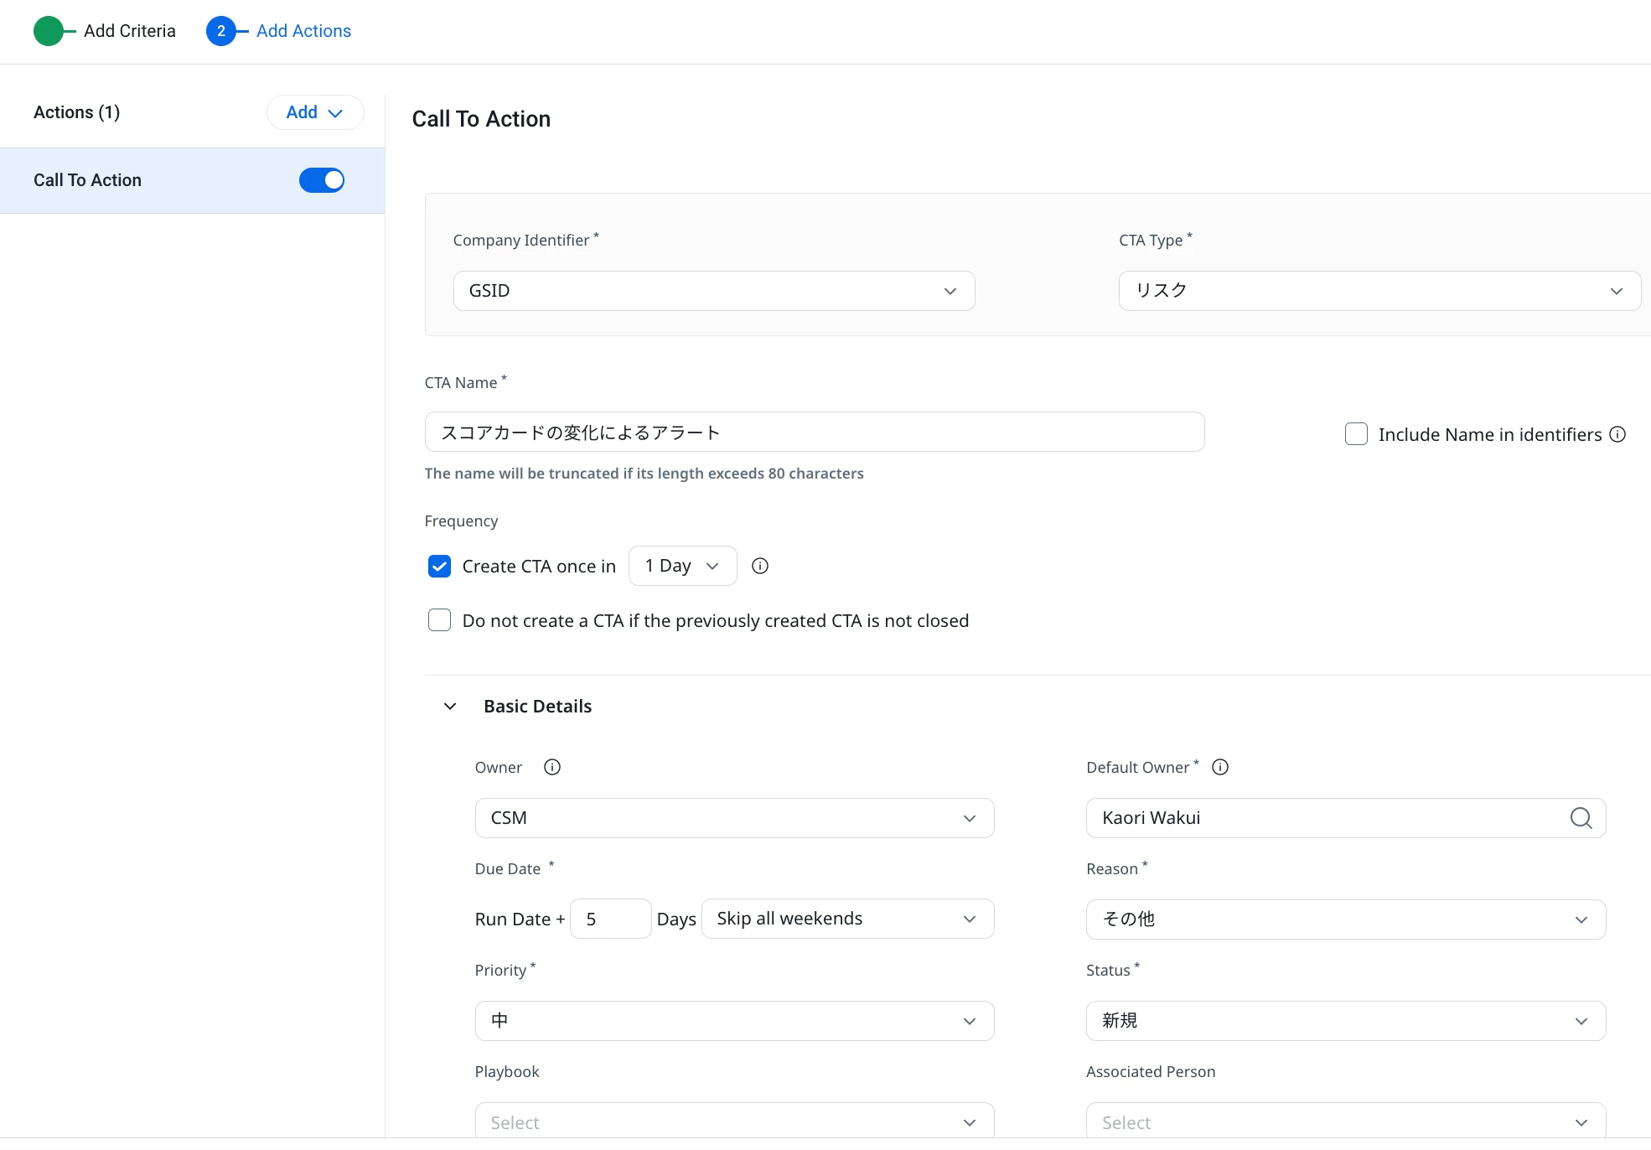
Task: Click the CTA Name text field
Action: (814, 433)
